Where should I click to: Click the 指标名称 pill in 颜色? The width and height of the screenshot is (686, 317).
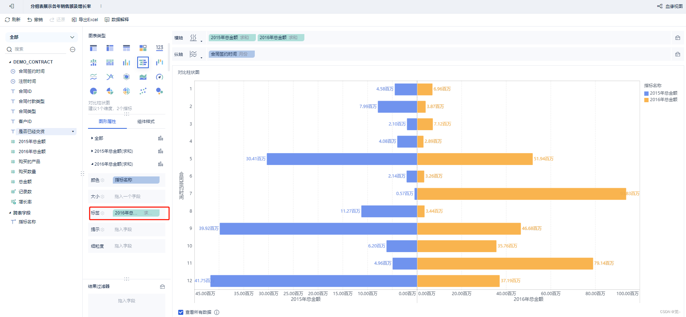136,180
